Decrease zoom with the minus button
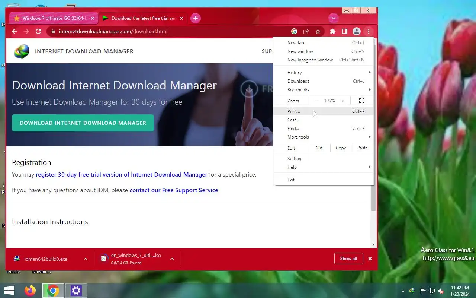 (316, 101)
